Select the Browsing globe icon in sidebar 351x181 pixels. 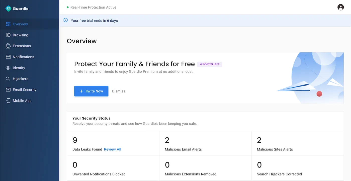point(8,35)
